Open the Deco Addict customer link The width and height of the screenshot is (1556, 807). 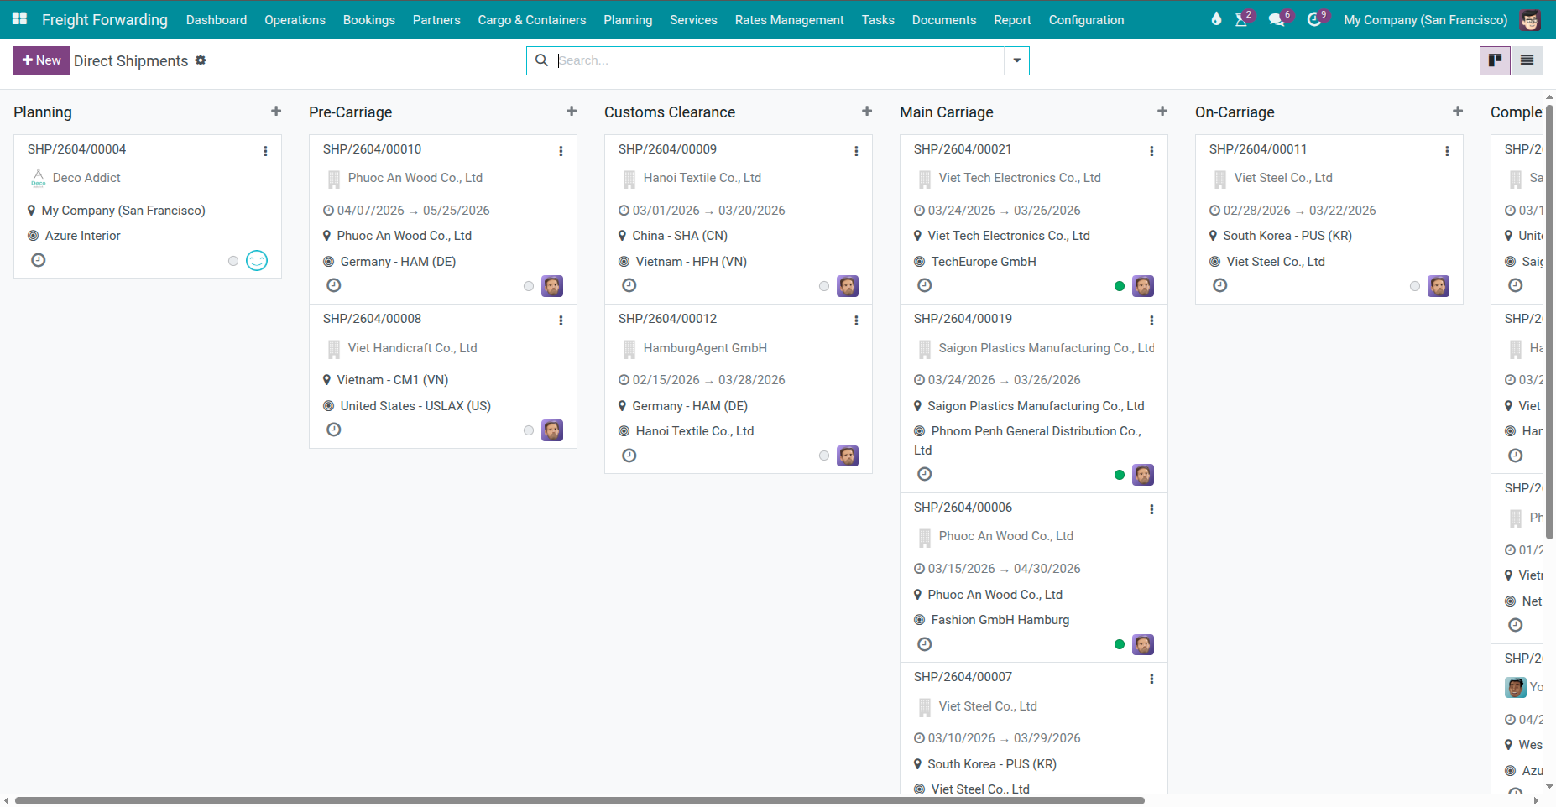86,177
